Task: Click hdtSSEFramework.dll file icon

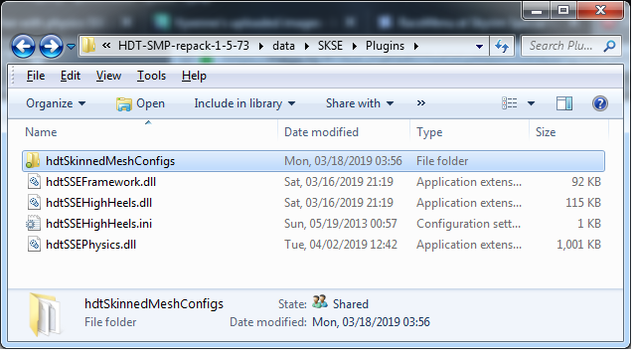Action: tap(34, 181)
